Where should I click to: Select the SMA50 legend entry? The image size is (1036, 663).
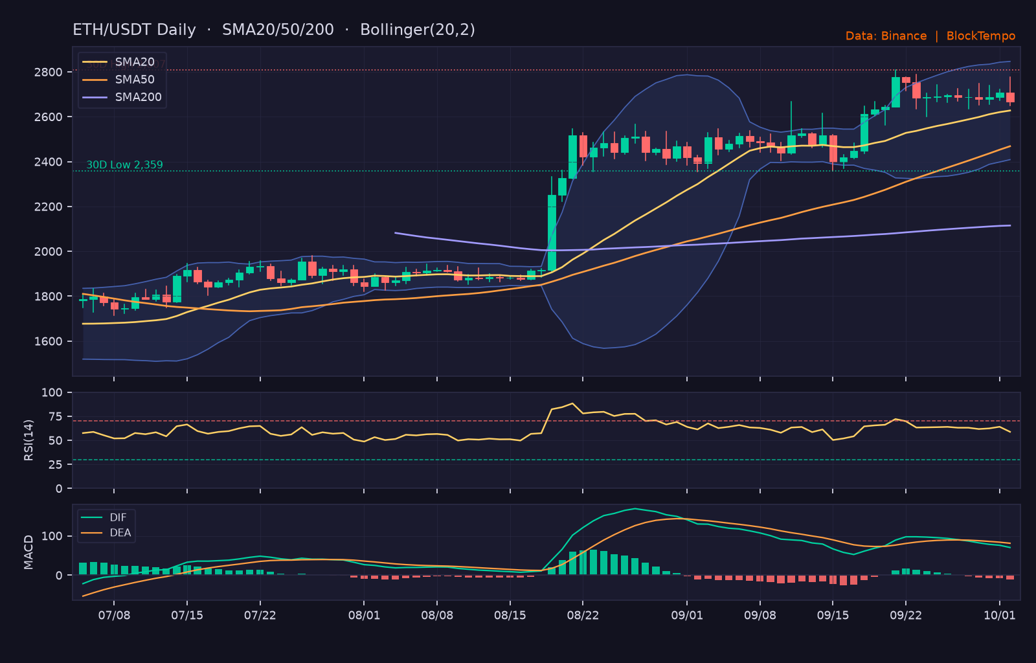pyautogui.click(x=118, y=80)
